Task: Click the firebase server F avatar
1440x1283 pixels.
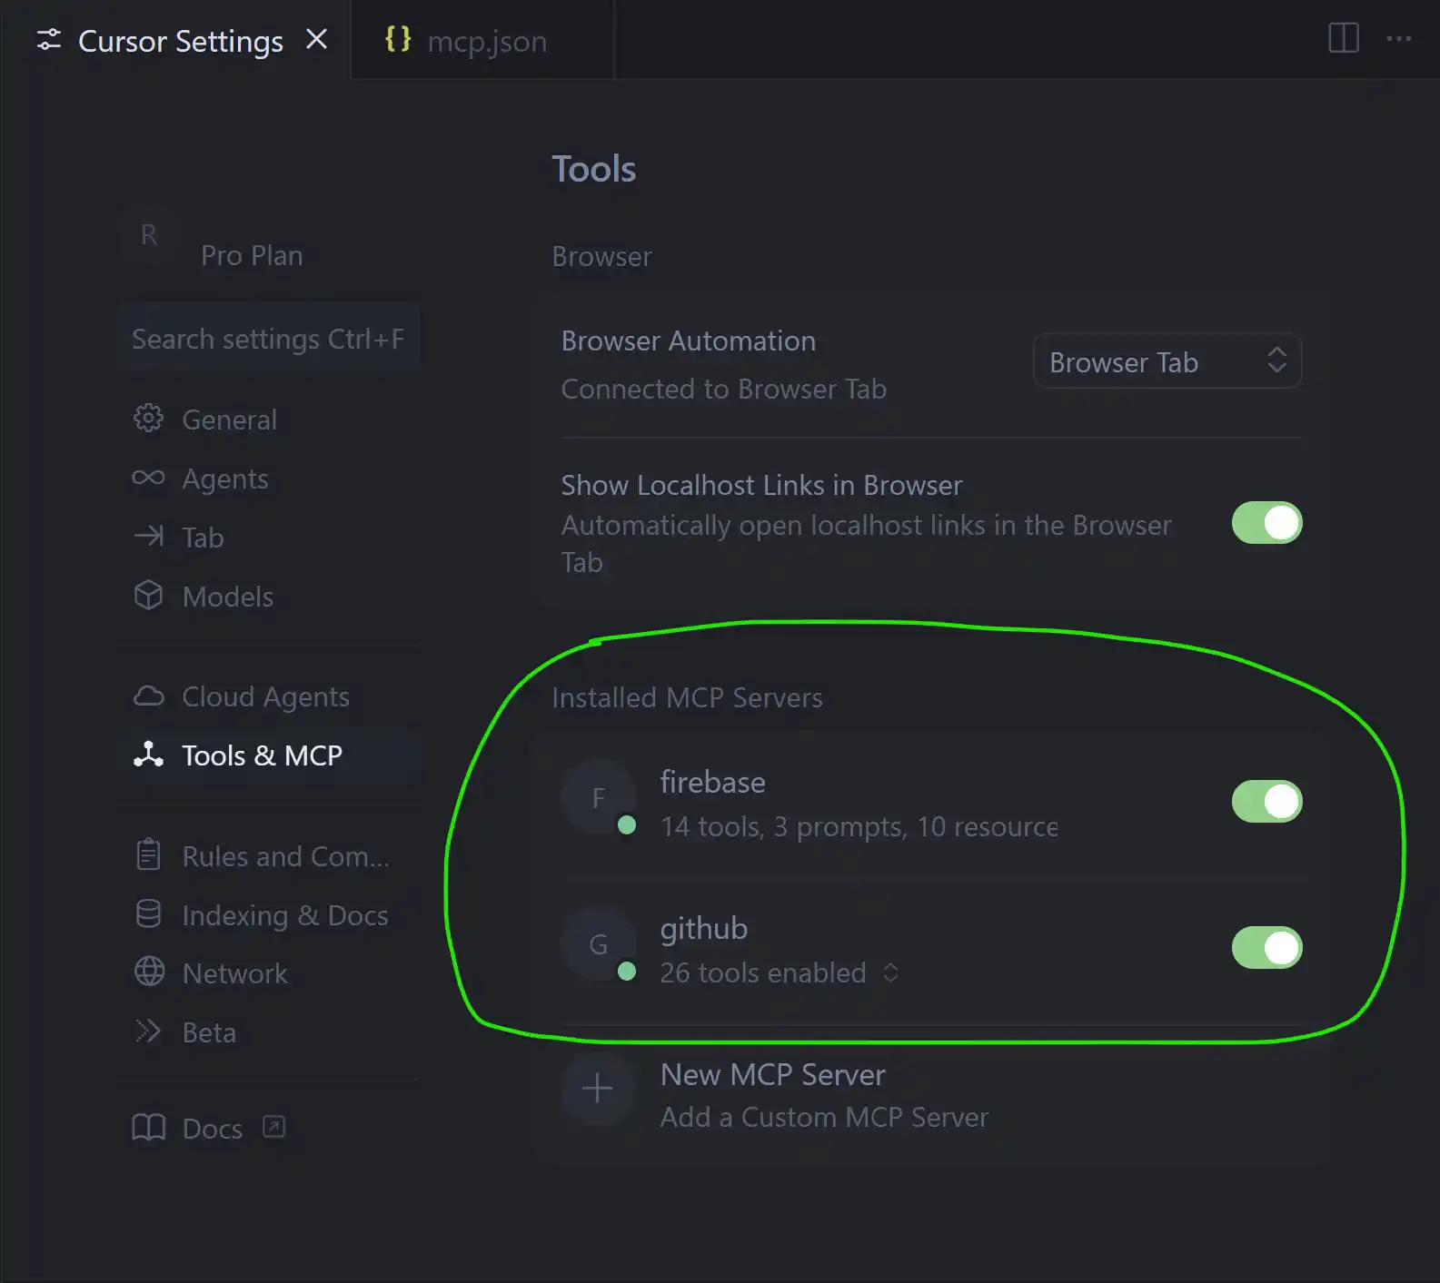Action: pos(598,797)
